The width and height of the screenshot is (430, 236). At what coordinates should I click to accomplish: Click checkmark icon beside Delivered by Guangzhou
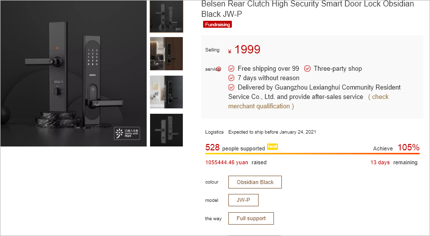[231, 88]
